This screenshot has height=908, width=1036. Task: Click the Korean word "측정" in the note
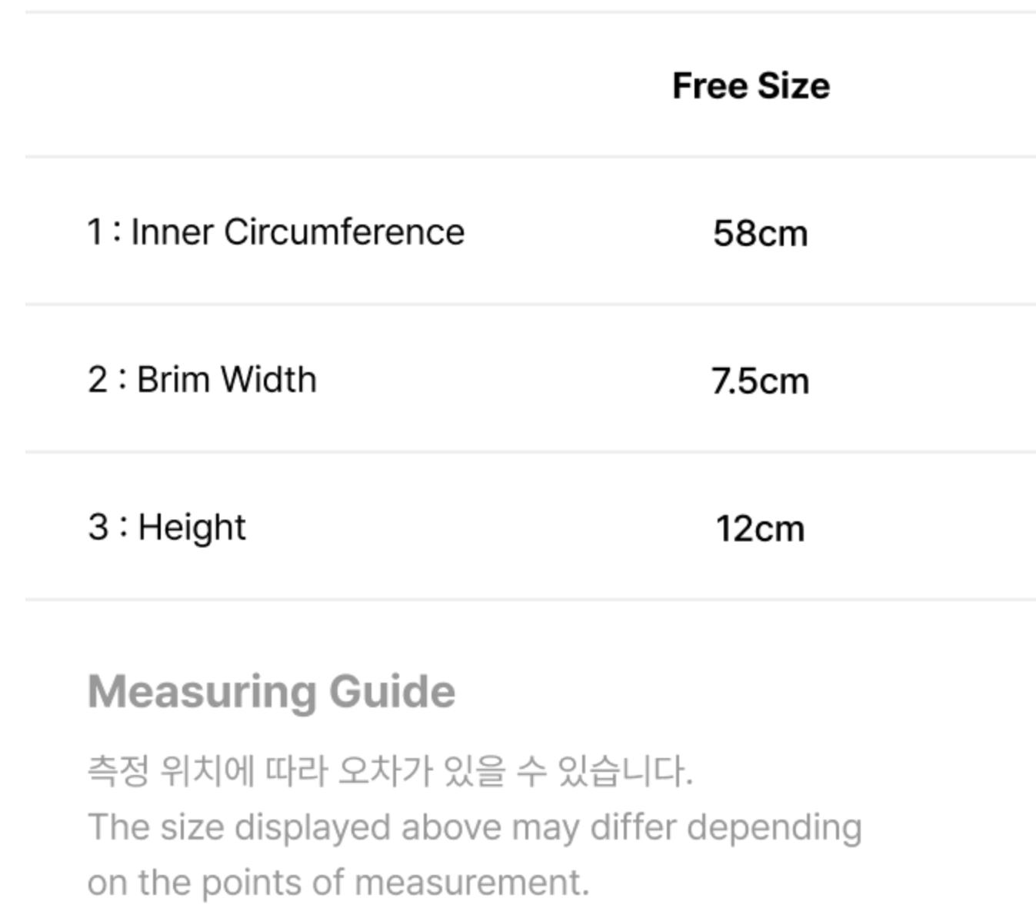118,770
